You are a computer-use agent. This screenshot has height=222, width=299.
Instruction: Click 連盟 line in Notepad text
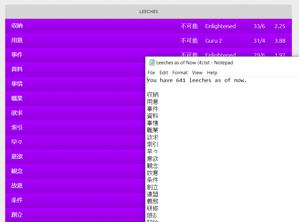coord(152,194)
